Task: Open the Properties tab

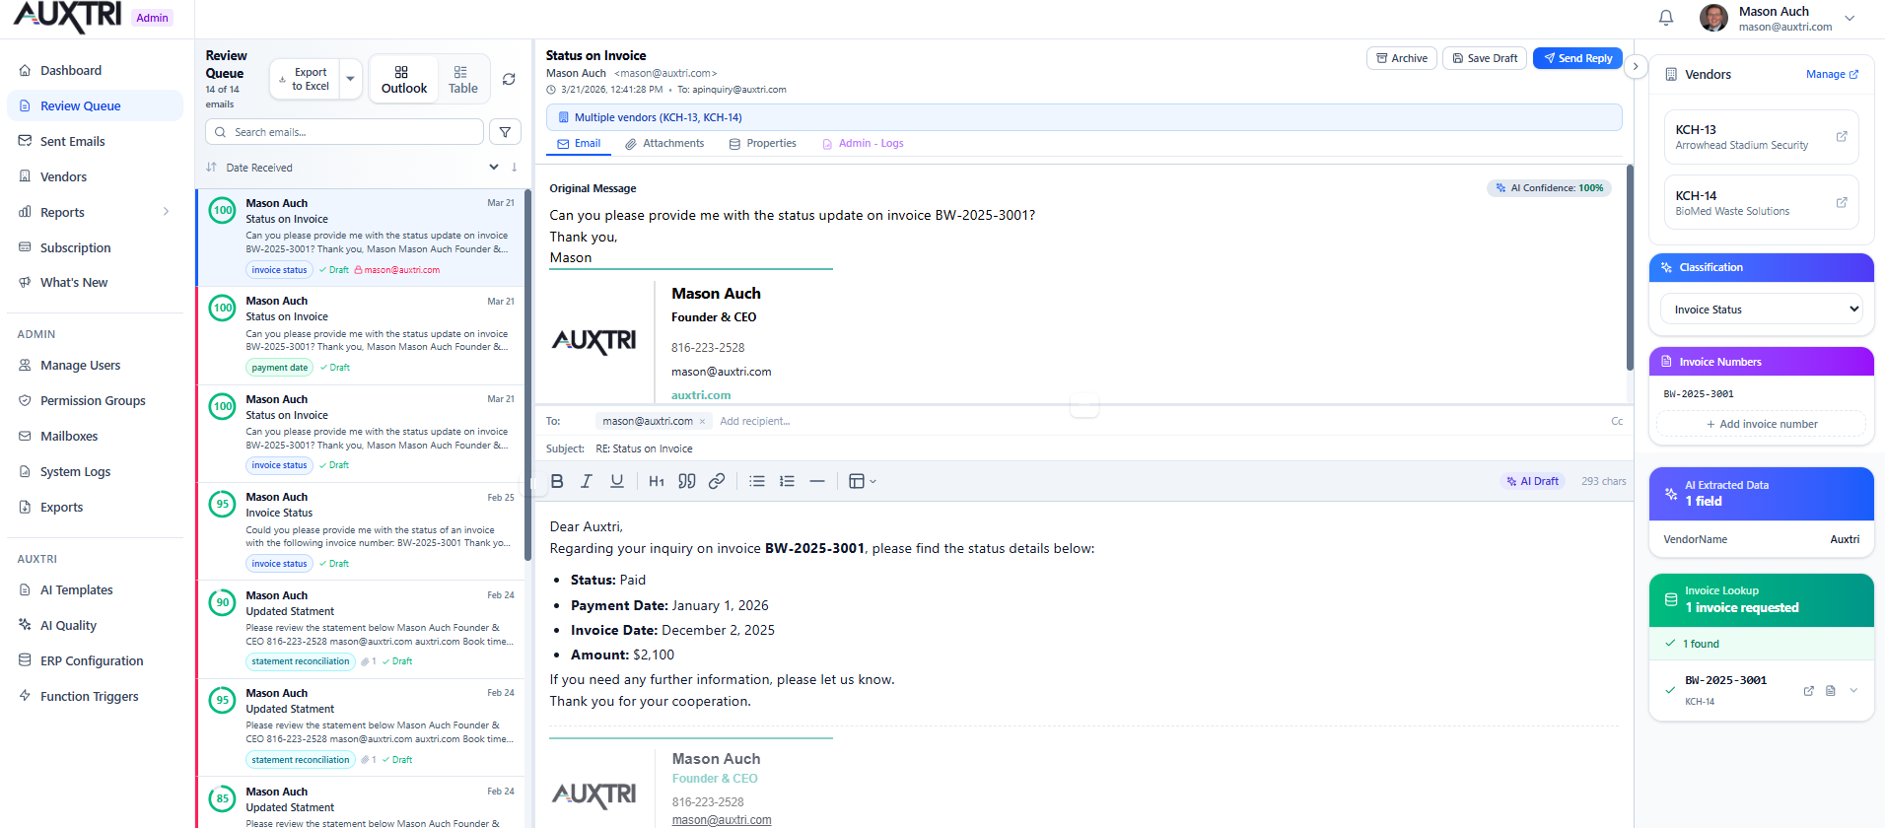Action: [762, 144]
